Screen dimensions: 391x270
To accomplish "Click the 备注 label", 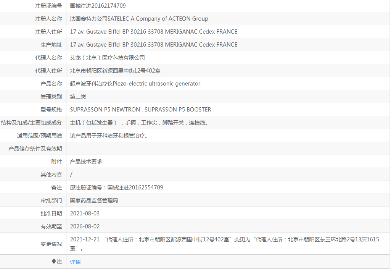I will pyautogui.click(x=56, y=188).
